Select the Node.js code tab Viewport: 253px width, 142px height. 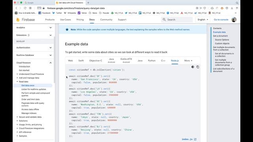coord(175,61)
